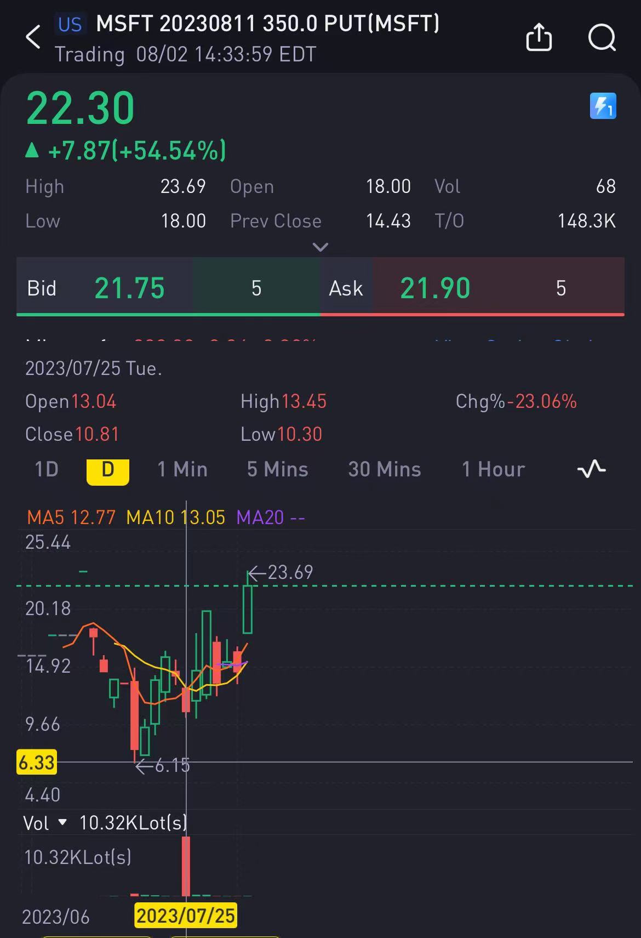
Task: Open the share icon
Action: 539,37
